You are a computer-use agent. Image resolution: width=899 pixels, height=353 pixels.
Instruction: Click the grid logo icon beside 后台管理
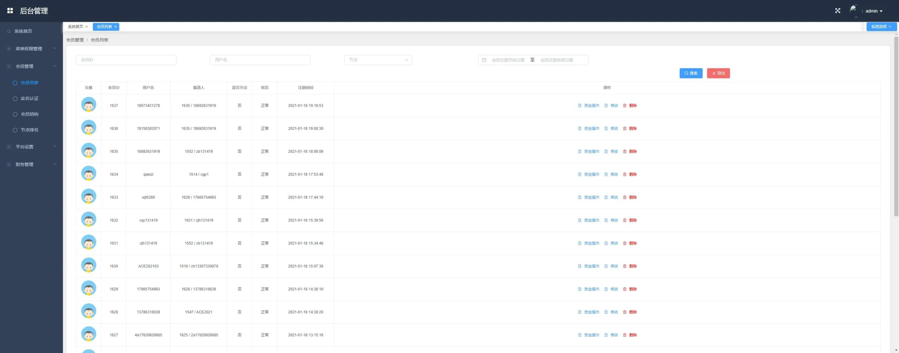point(10,11)
